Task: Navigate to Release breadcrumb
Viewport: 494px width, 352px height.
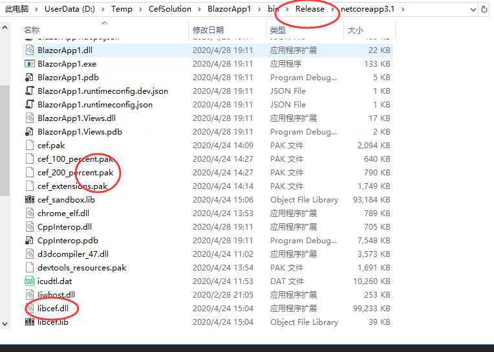Action: (x=310, y=9)
